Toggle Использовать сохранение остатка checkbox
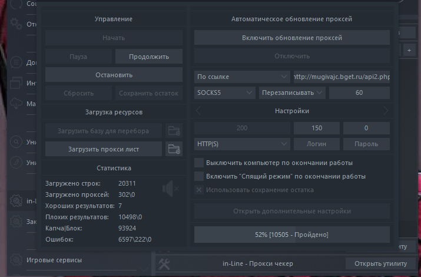The width and height of the screenshot is (421, 277). tap(199, 190)
